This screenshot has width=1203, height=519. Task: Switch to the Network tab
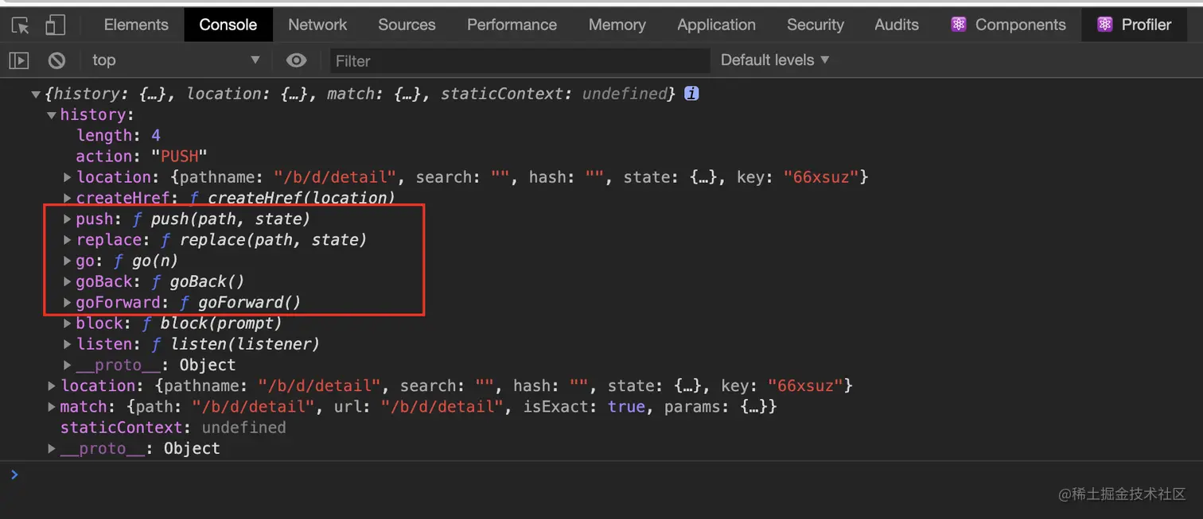tap(317, 25)
